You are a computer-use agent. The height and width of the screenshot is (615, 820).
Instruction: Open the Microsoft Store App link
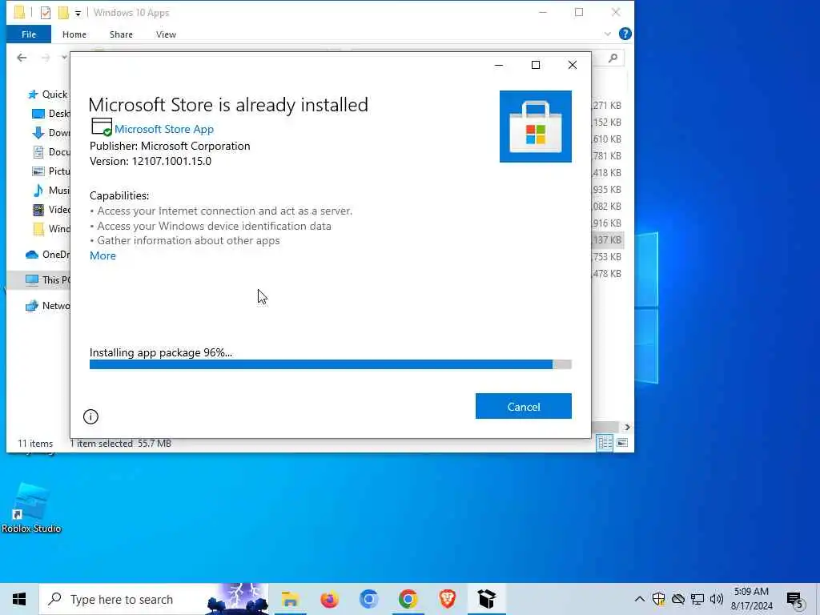[163, 129]
